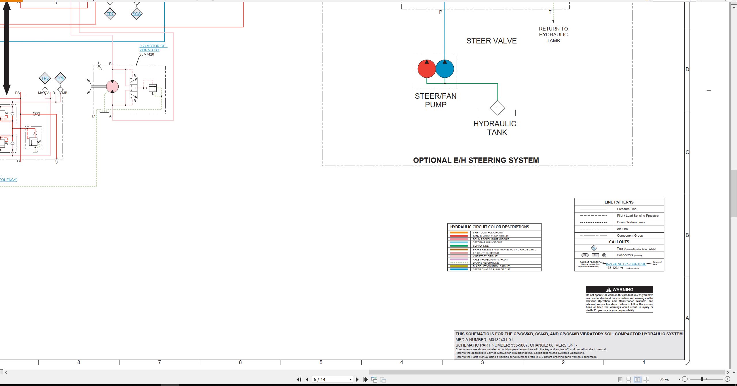
Task: Click the WARNING banner heading
Action: (x=619, y=290)
